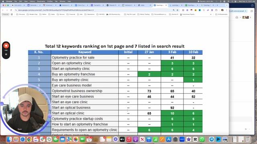Select "Optometry practice startup costs" keyword cell

[85, 119]
